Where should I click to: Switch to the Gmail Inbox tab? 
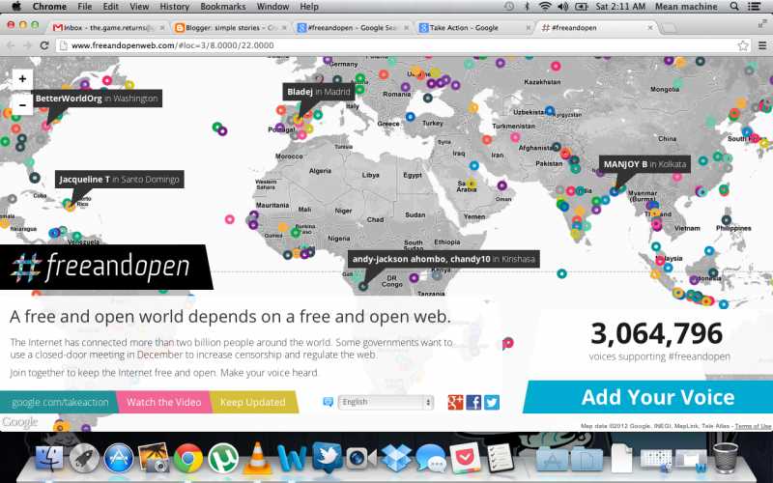click(x=108, y=28)
